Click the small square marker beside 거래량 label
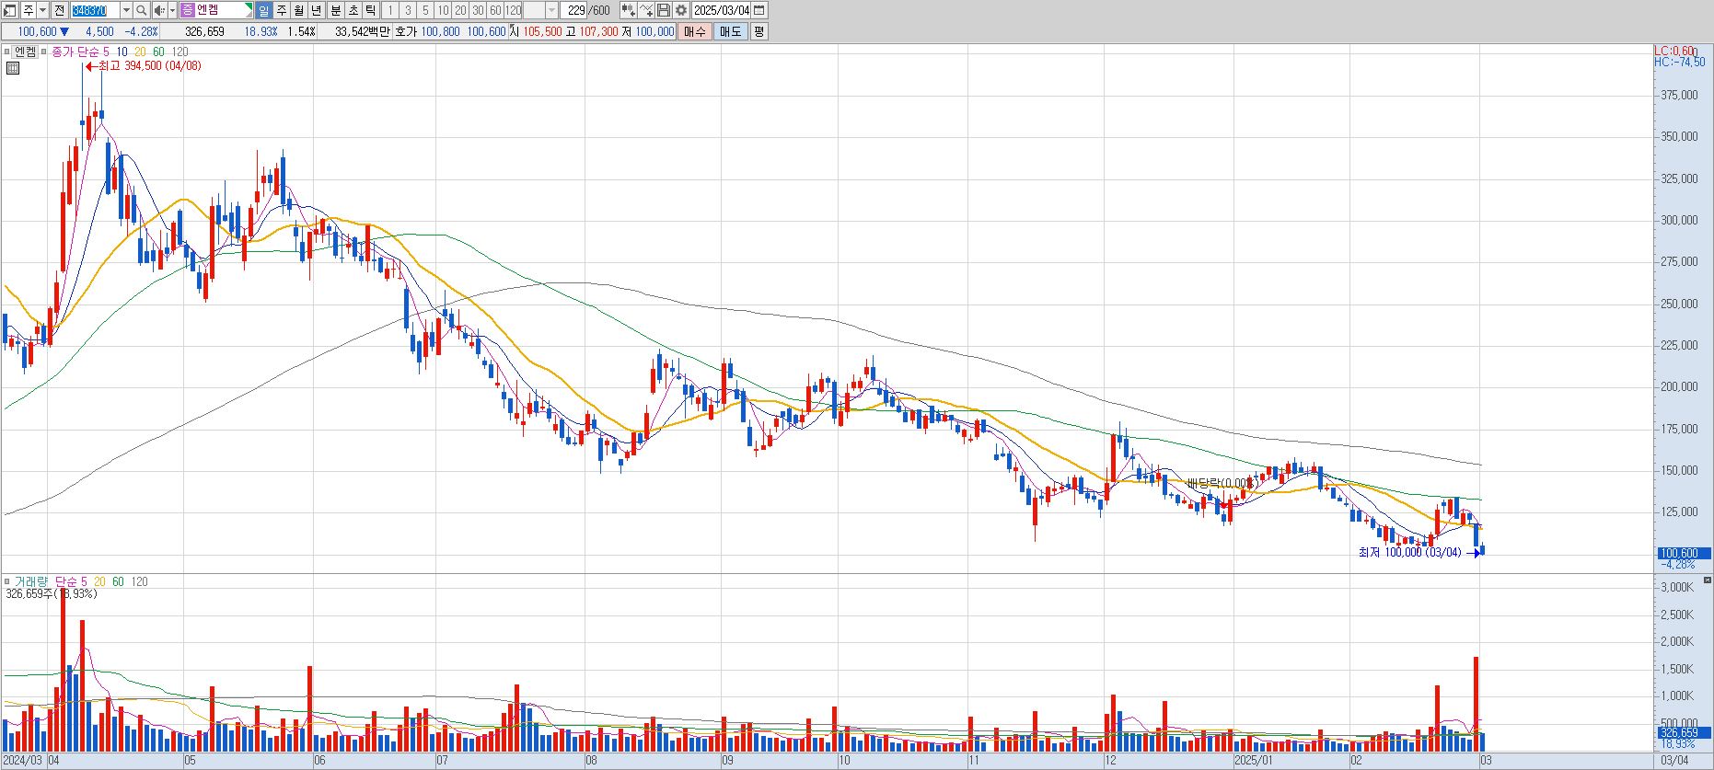Screen dimensions: 1714x770 pos(7,581)
